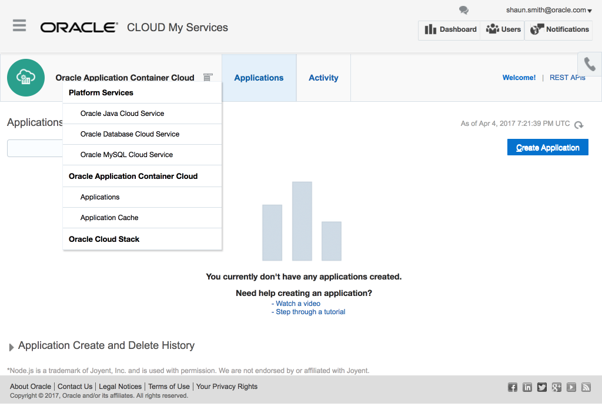Click the Create Application button

point(547,148)
